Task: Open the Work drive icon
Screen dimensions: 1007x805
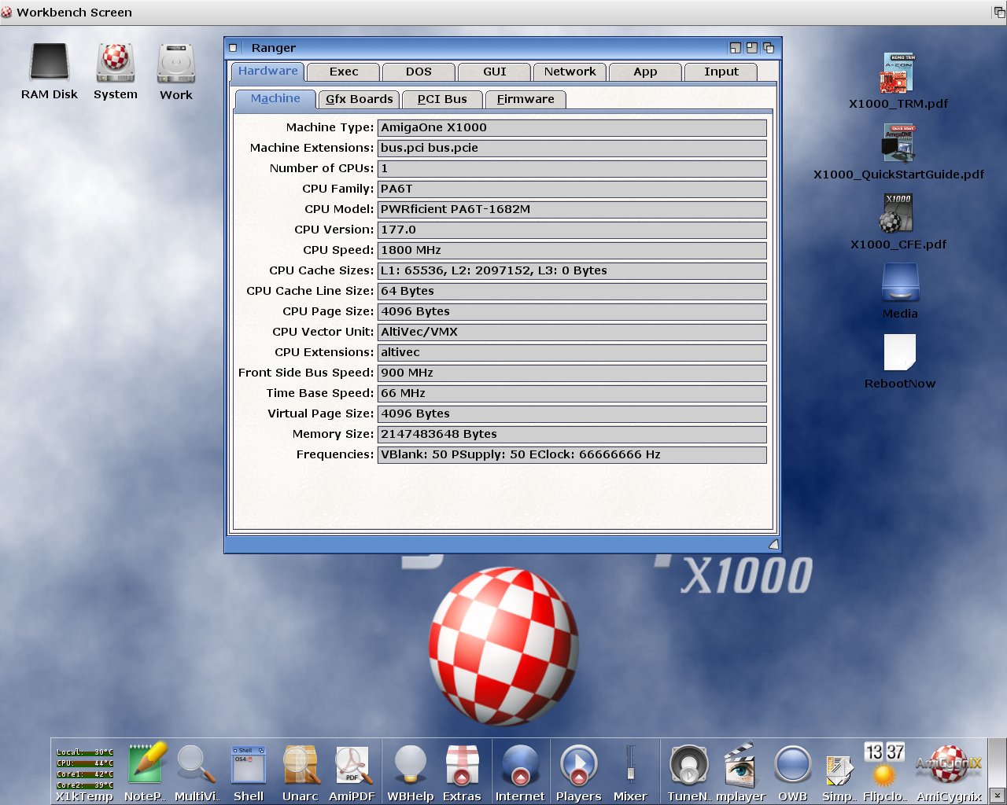Action: pos(176,63)
